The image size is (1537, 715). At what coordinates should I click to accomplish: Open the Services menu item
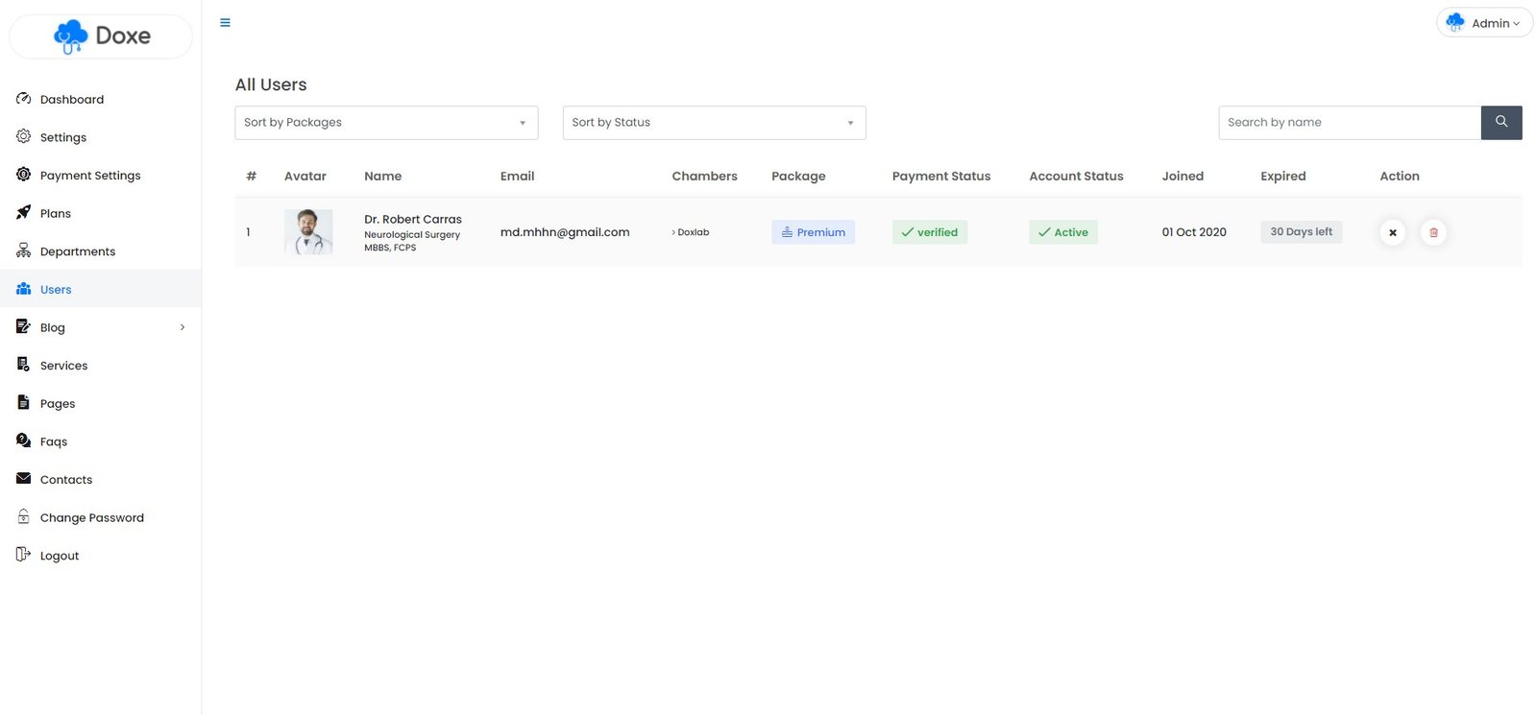pos(63,366)
